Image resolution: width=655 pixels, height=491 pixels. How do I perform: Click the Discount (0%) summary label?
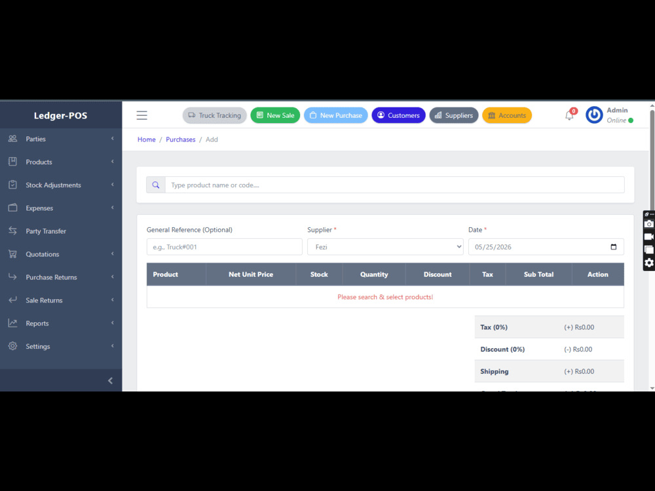point(502,349)
